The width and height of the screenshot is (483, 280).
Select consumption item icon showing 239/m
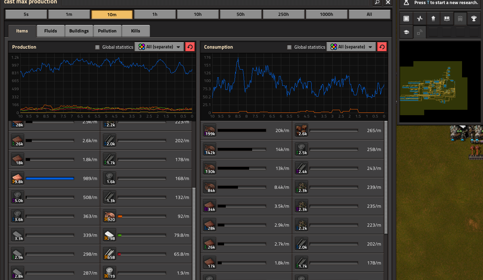point(301,187)
